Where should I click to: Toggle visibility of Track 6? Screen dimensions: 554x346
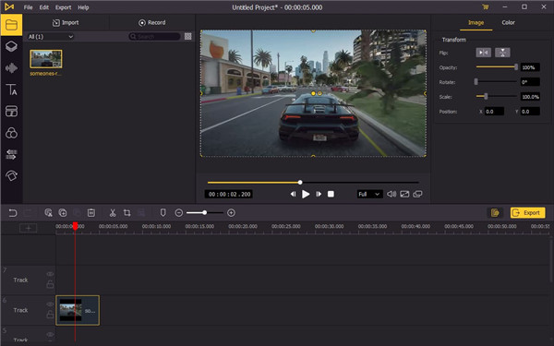pos(50,304)
